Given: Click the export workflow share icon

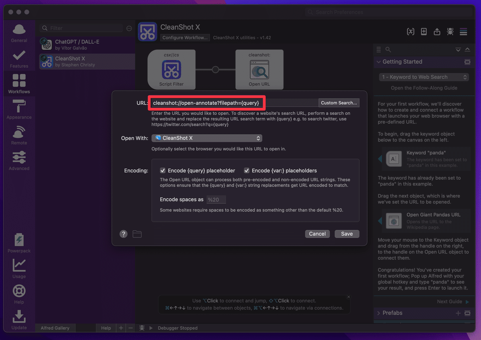Looking at the screenshot, I should pyautogui.click(x=437, y=32).
